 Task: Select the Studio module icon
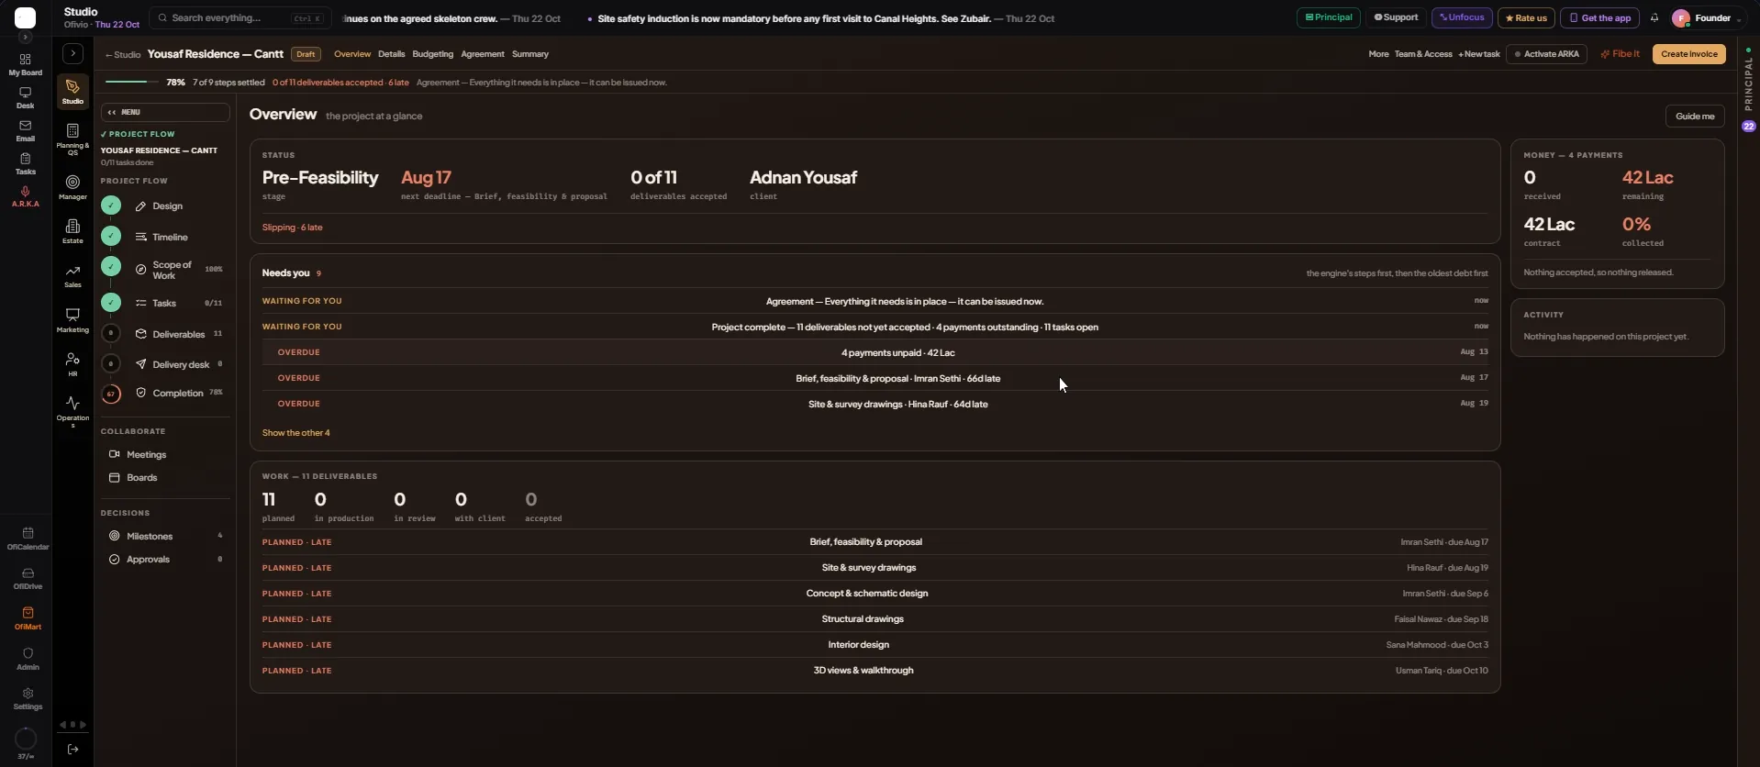coord(72,91)
